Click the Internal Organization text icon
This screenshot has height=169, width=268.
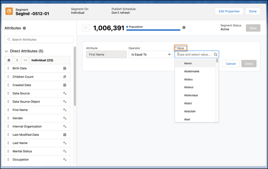click(x=65, y=126)
